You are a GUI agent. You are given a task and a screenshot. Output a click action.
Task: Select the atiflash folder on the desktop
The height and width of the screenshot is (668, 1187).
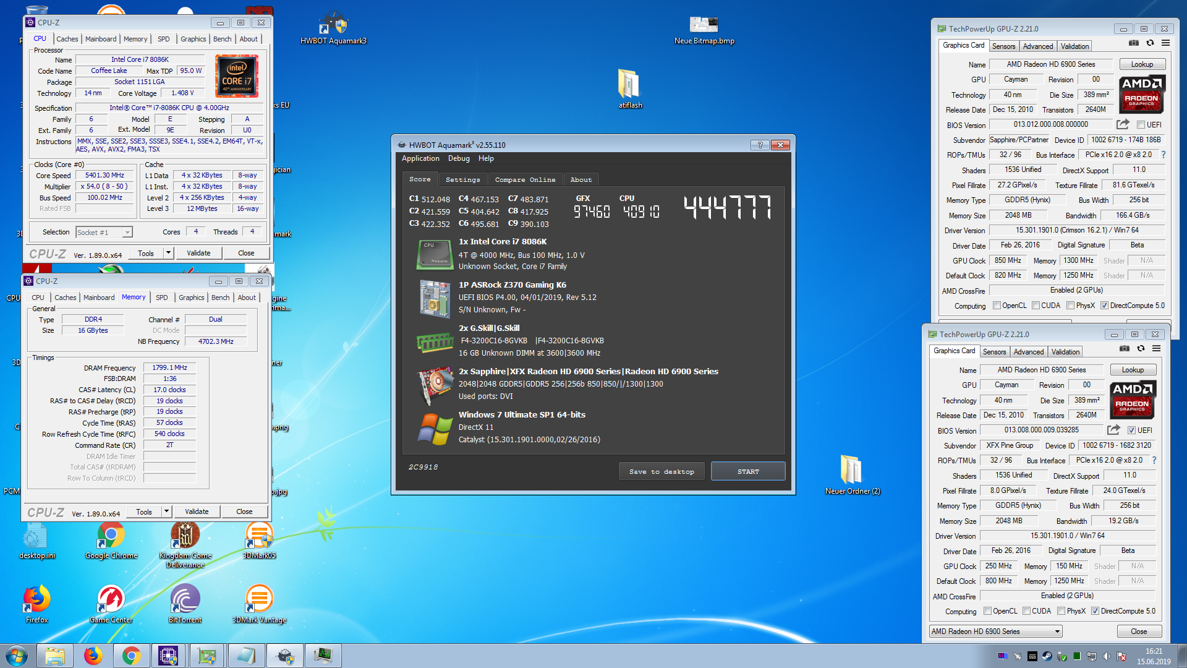[630, 88]
